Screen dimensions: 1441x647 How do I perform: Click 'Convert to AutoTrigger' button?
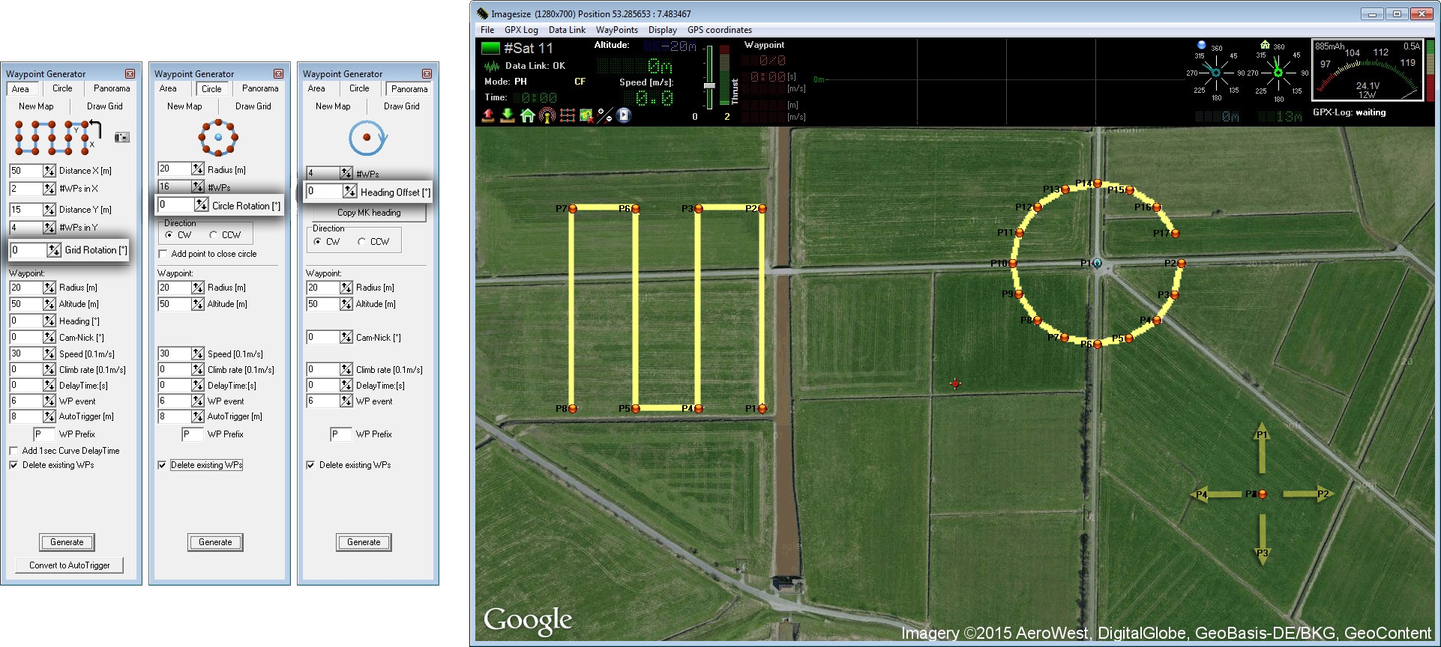pos(69,565)
